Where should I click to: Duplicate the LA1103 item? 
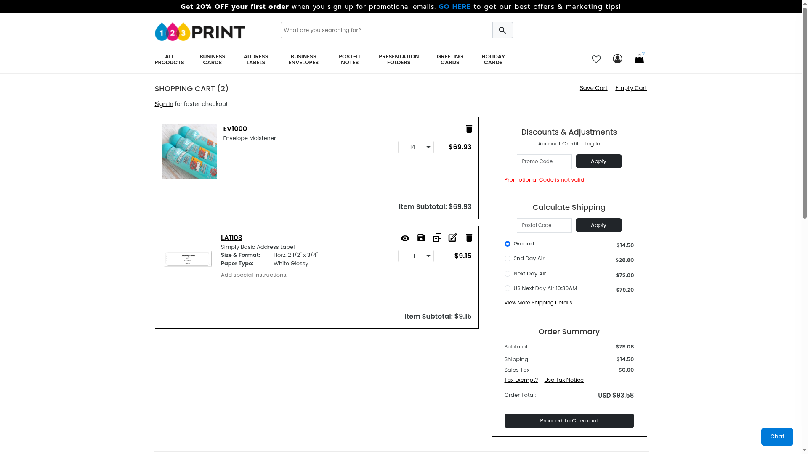(x=437, y=238)
